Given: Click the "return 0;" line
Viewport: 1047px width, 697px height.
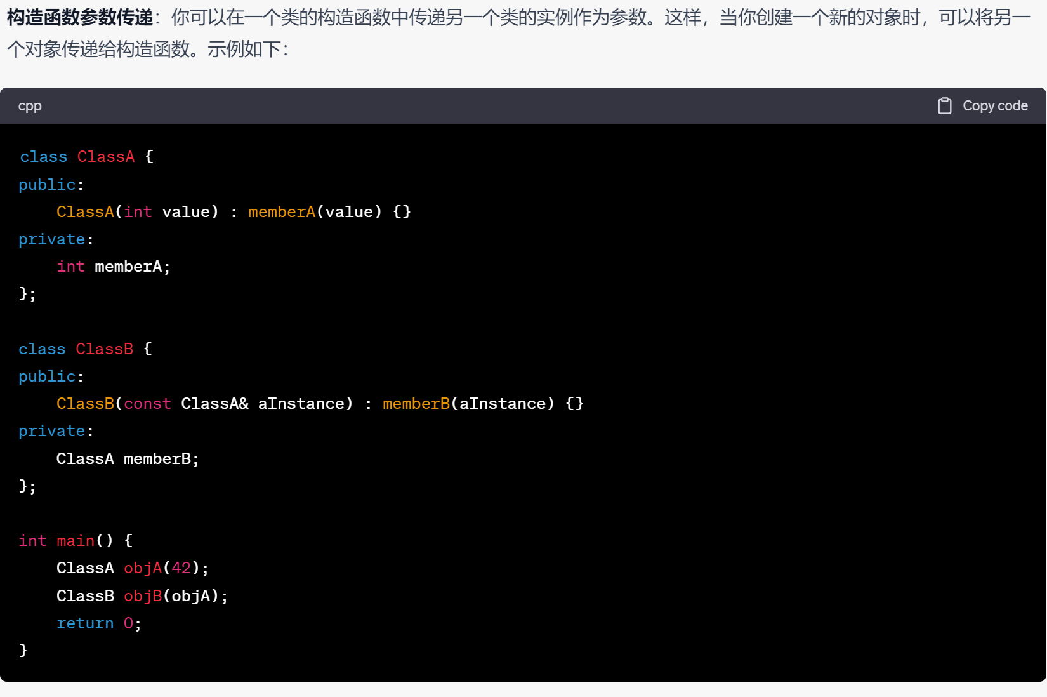Looking at the screenshot, I should pyautogui.click(x=99, y=623).
